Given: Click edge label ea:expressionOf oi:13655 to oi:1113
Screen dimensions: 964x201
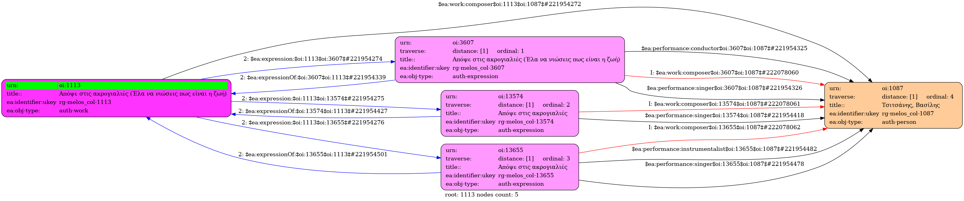Looking at the screenshot, I should [313, 154].
